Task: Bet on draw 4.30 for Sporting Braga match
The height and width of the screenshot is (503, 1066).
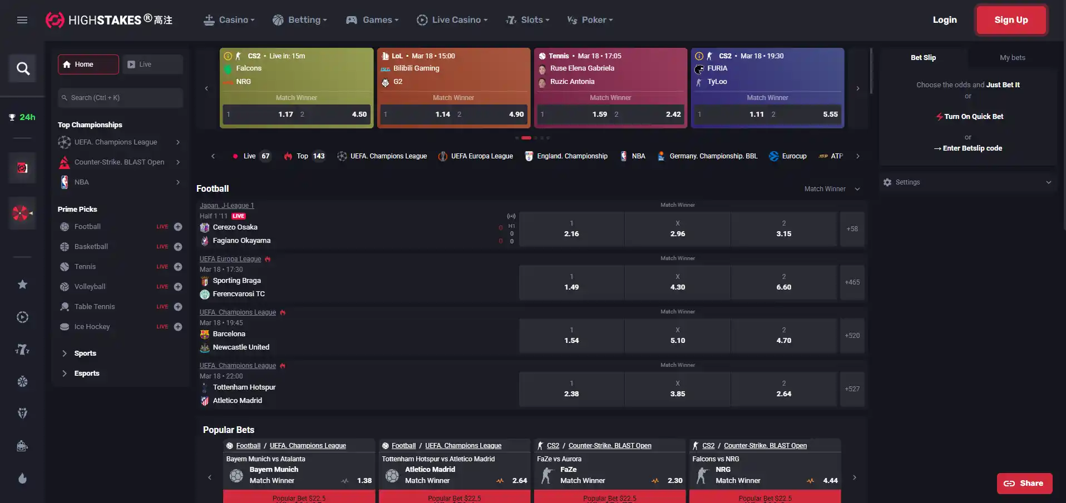Action: [x=678, y=282]
